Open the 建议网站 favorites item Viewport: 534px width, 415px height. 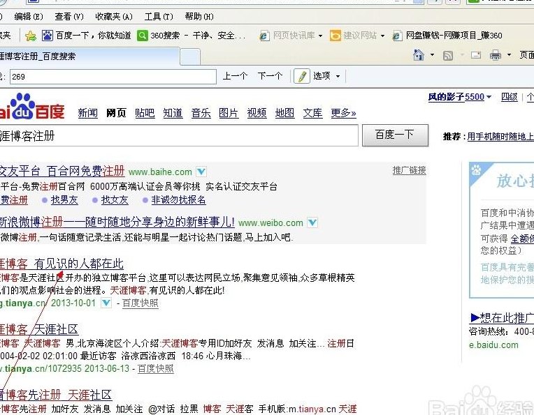[360, 36]
